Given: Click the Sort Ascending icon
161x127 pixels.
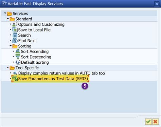Looking at the screenshot, I should click(x=18, y=51).
